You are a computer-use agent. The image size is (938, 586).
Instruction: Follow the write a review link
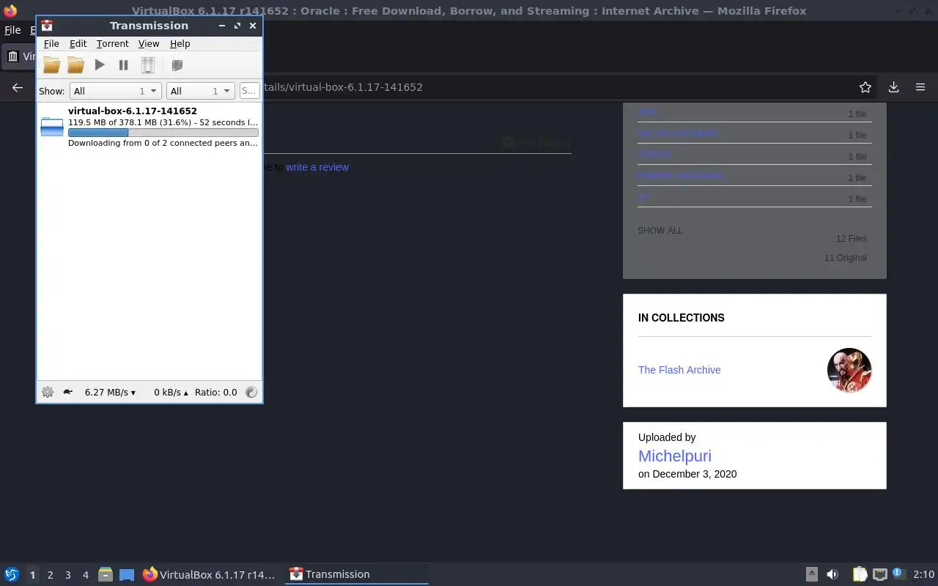tap(317, 167)
